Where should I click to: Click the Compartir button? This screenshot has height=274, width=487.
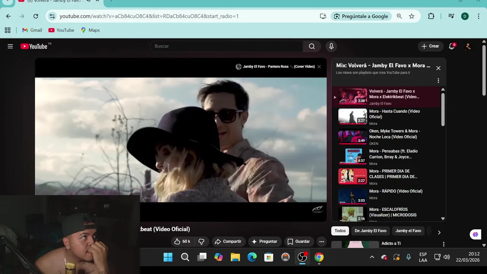pyautogui.click(x=228, y=242)
